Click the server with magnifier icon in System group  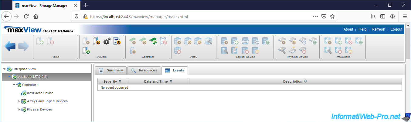86,51
